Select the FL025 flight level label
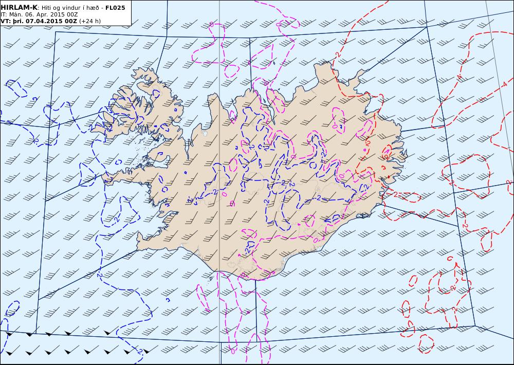Viewport: 514px width, 365px height. click(115, 8)
